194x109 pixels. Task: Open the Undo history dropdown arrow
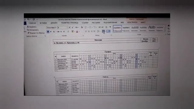click(30, 19)
